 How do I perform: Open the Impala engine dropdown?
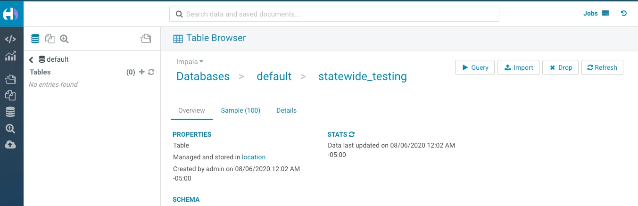190,62
